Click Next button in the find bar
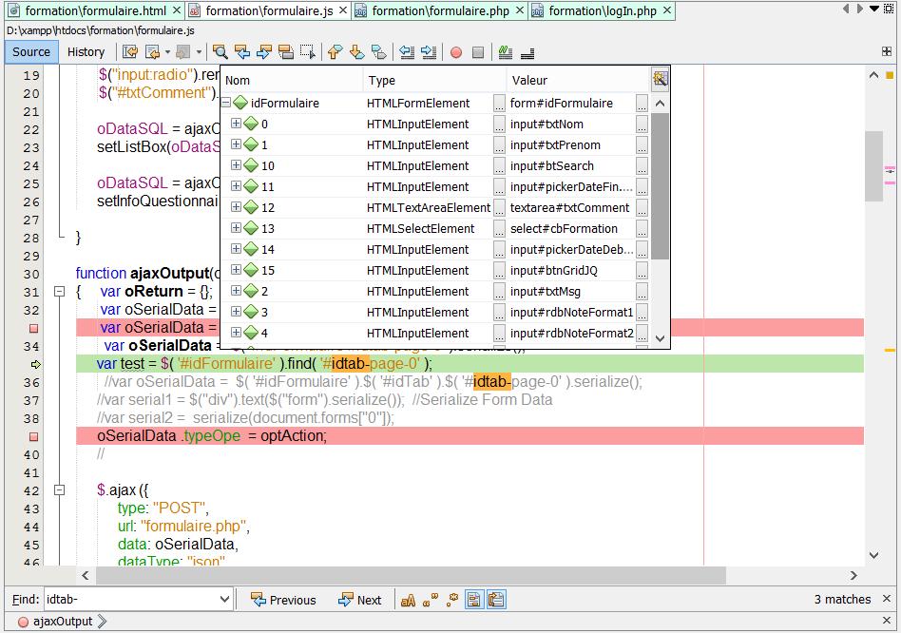 tap(360, 601)
